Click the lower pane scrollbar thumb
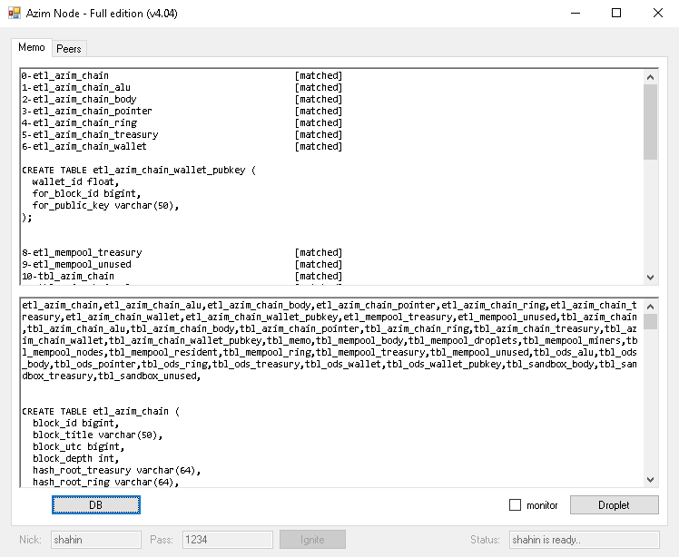The image size is (679, 557). [x=650, y=321]
